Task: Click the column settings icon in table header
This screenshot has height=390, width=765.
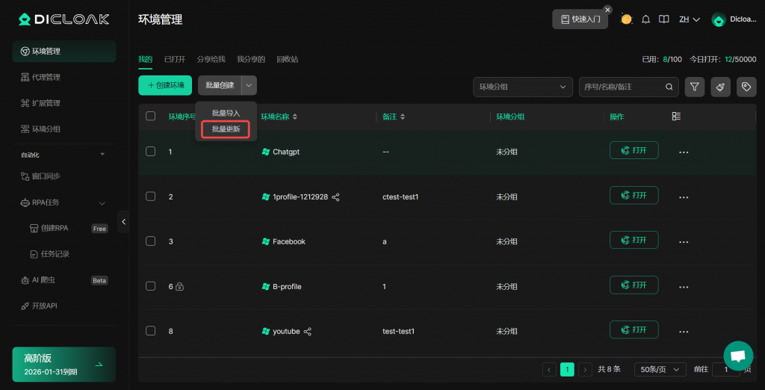Action: 676,117
